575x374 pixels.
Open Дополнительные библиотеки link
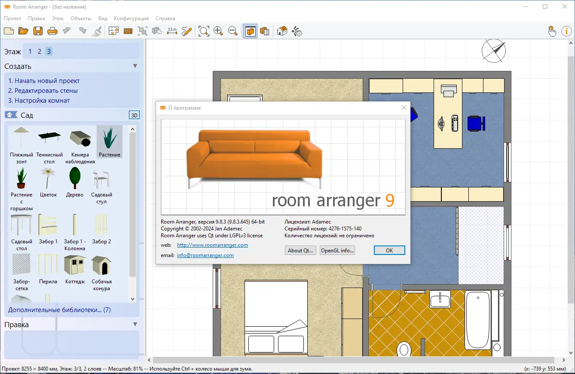pos(60,310)
